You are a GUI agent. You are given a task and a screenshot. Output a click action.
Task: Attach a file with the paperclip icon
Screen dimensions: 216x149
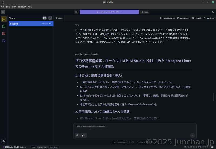pyautogui.click(x=77, y=136)
